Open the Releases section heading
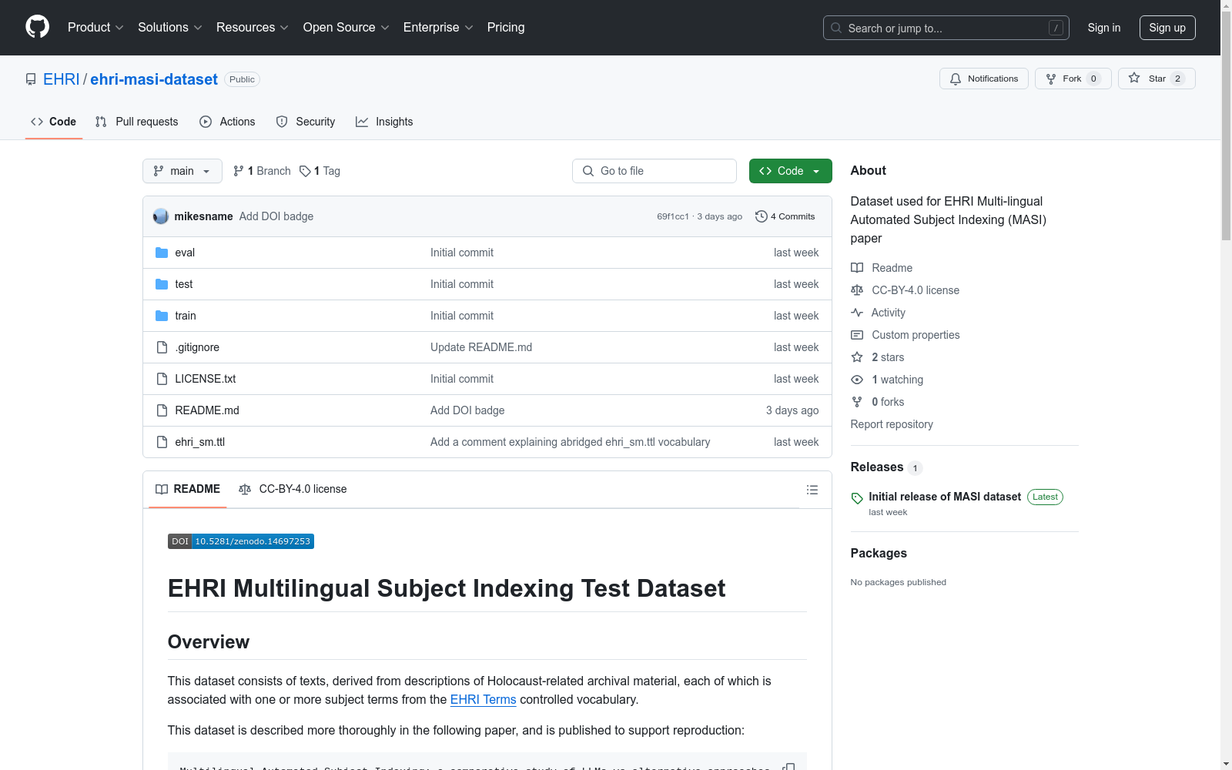The image size is (1232, 770). pyautogui.click(x=876, y=467)
